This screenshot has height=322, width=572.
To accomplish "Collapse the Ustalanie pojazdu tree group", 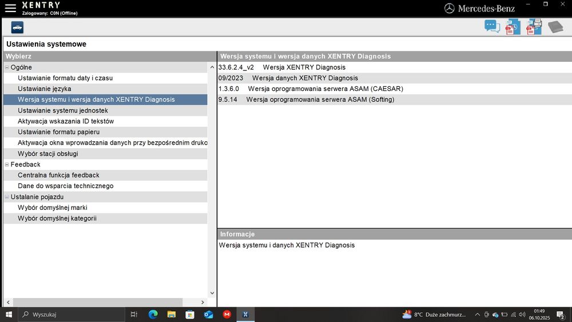I will point(6,197).
